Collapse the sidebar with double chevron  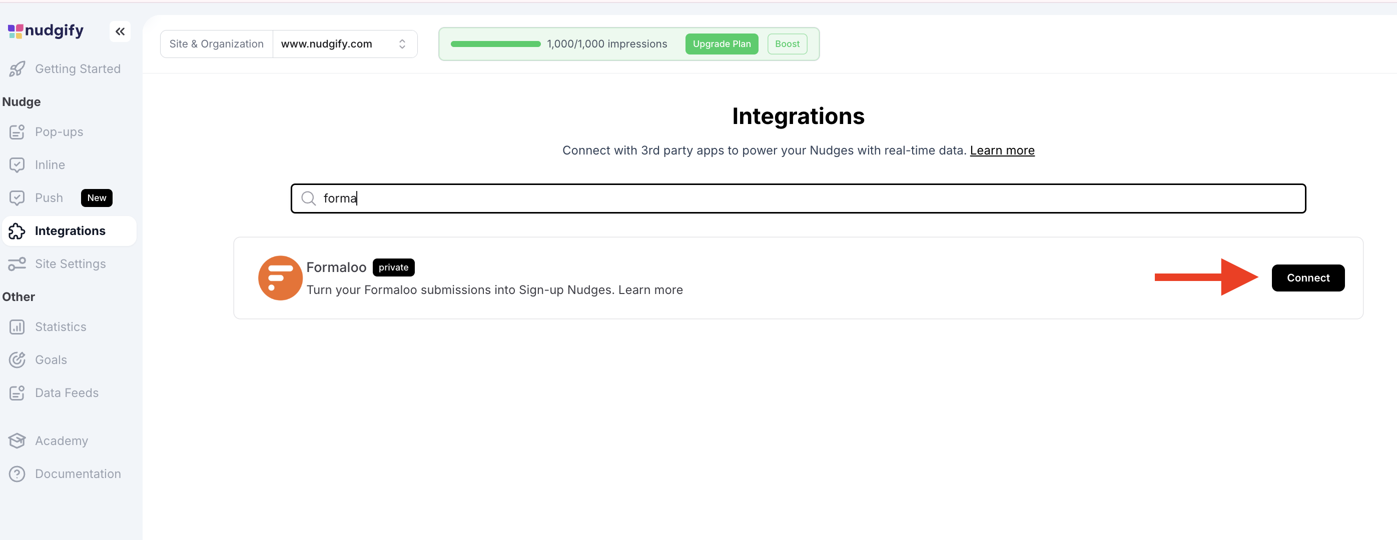pyautogui.click(x=120, y=31)
